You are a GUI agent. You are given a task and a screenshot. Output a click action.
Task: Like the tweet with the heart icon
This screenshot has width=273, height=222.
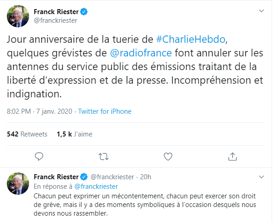point(168,156)
